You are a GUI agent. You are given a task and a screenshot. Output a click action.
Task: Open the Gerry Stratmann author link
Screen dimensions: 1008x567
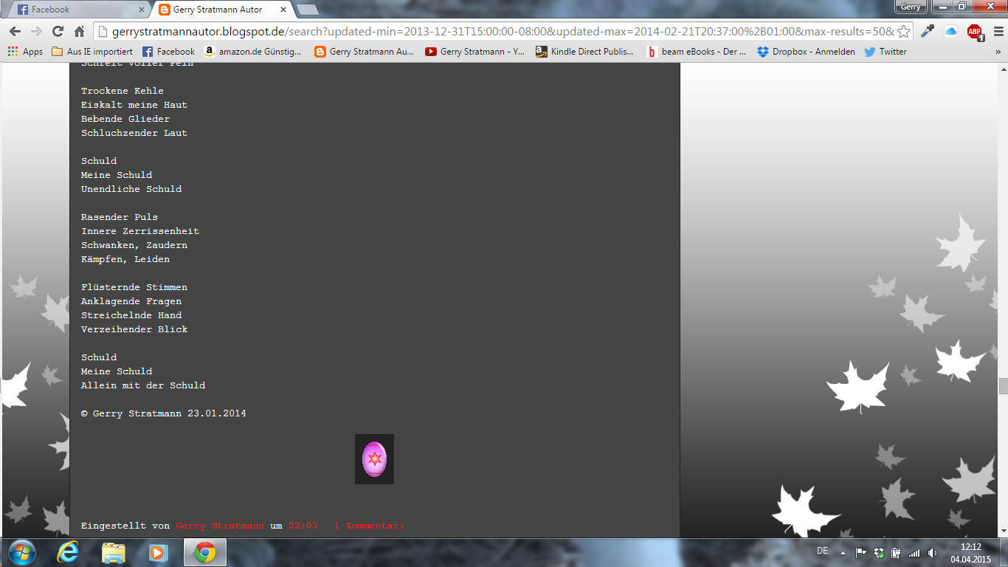(x=220, y=526)
